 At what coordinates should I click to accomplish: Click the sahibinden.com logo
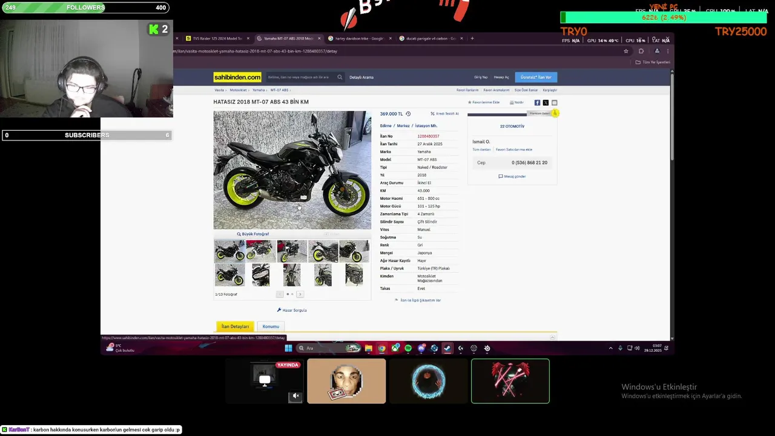click(237, 77)
